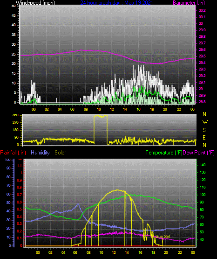Click the 45 windspeed axis value
The height and width of the screenshot is (259, 217).
coord(14,16)
